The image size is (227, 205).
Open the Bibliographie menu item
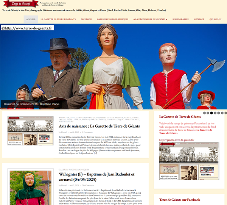tap(180, 19)
